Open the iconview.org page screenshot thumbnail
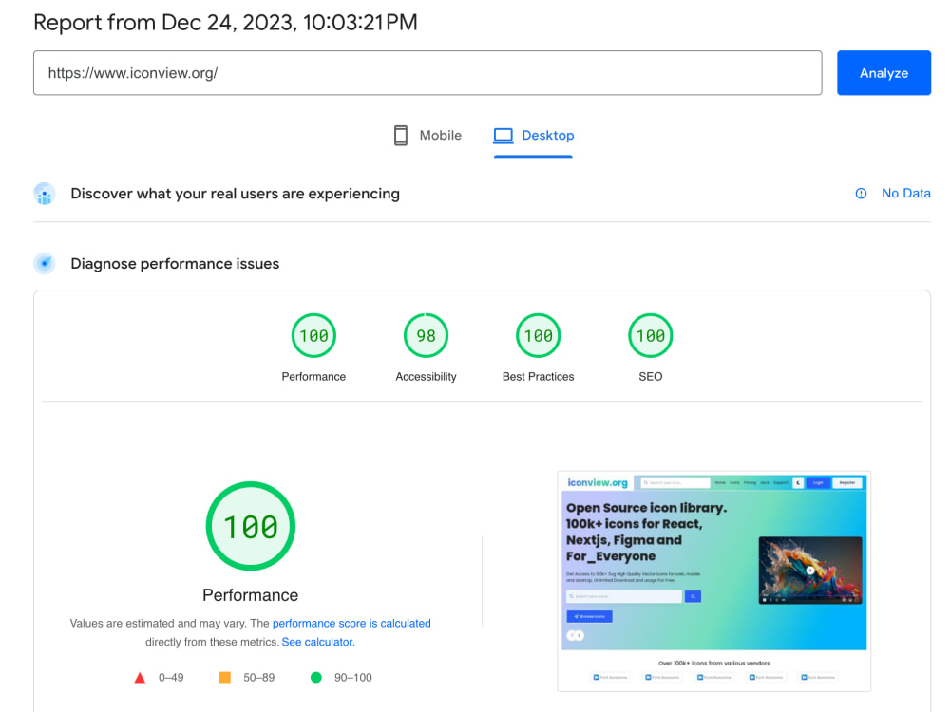This screenshot has width=950, height=712. 713,581
